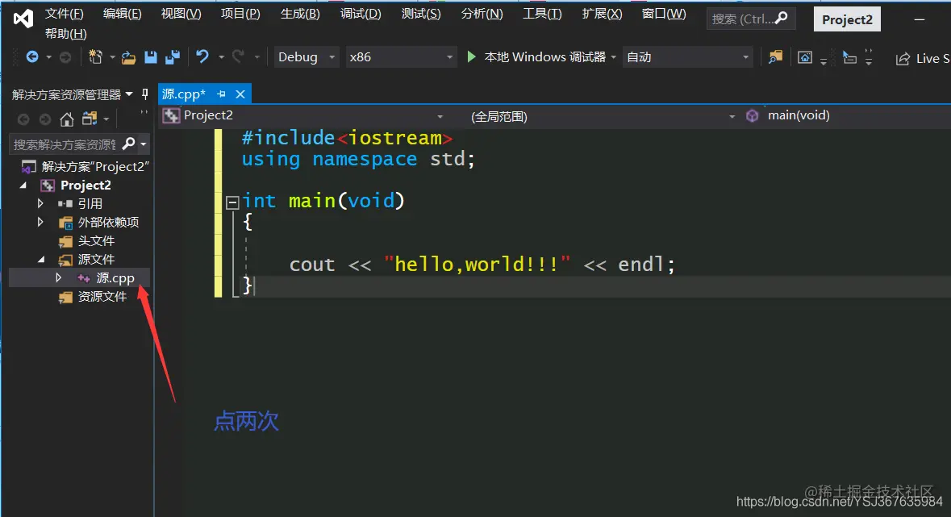Image resolution: width=951 pixels, height=517 pixels.
Task: Open the 分析(N) menu
Action: pos(482,14)
